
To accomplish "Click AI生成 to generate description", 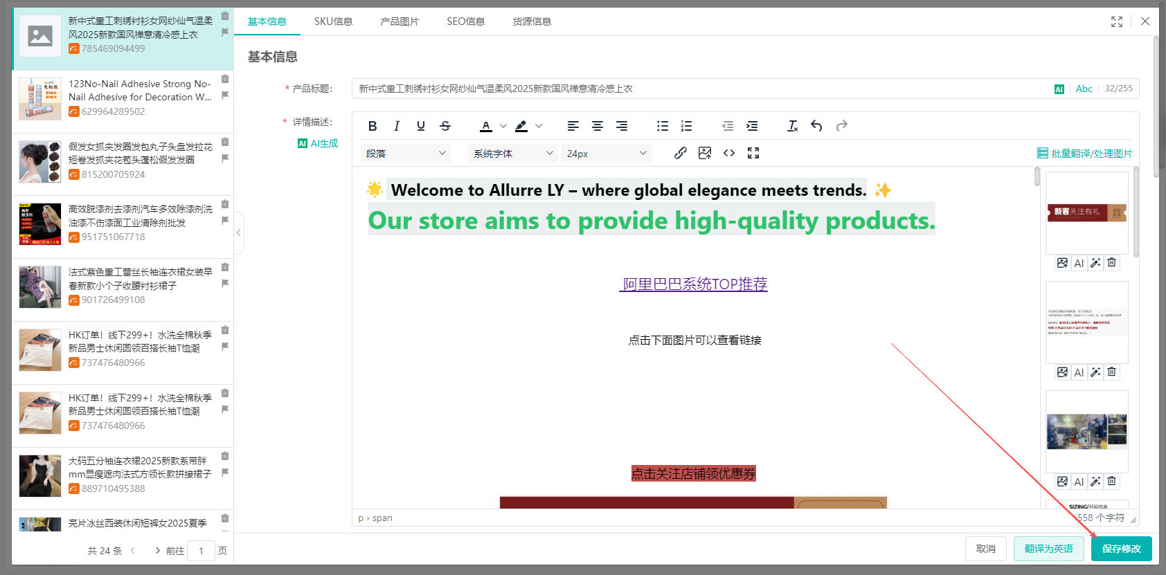I will tap(318, 143).
